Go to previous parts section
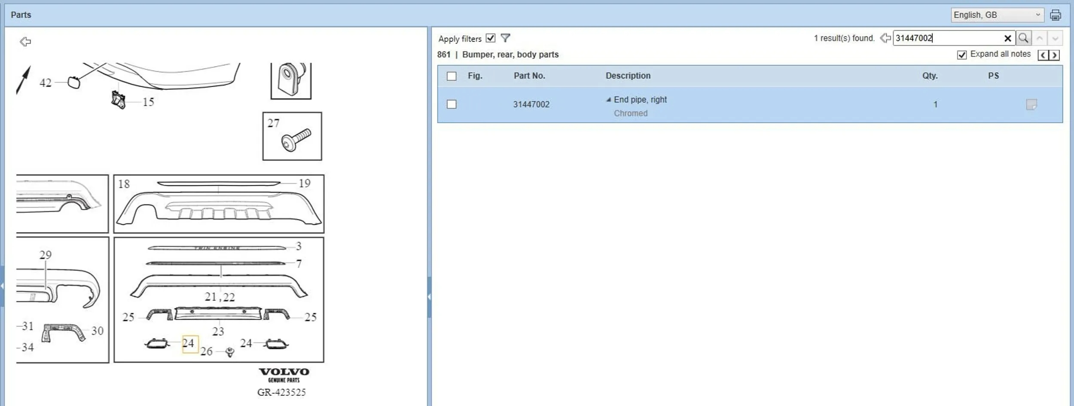1074x406 pixels. tap(1043, 55)
